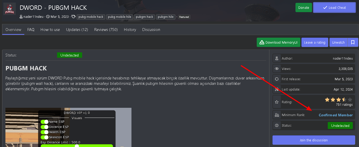
Task: Open the Reviews (750) tab
Action: pos(106,30)
